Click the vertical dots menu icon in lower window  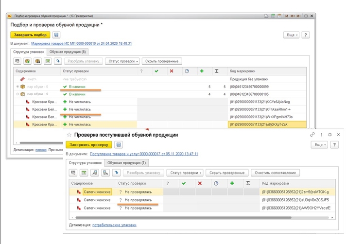coord(321,135)
